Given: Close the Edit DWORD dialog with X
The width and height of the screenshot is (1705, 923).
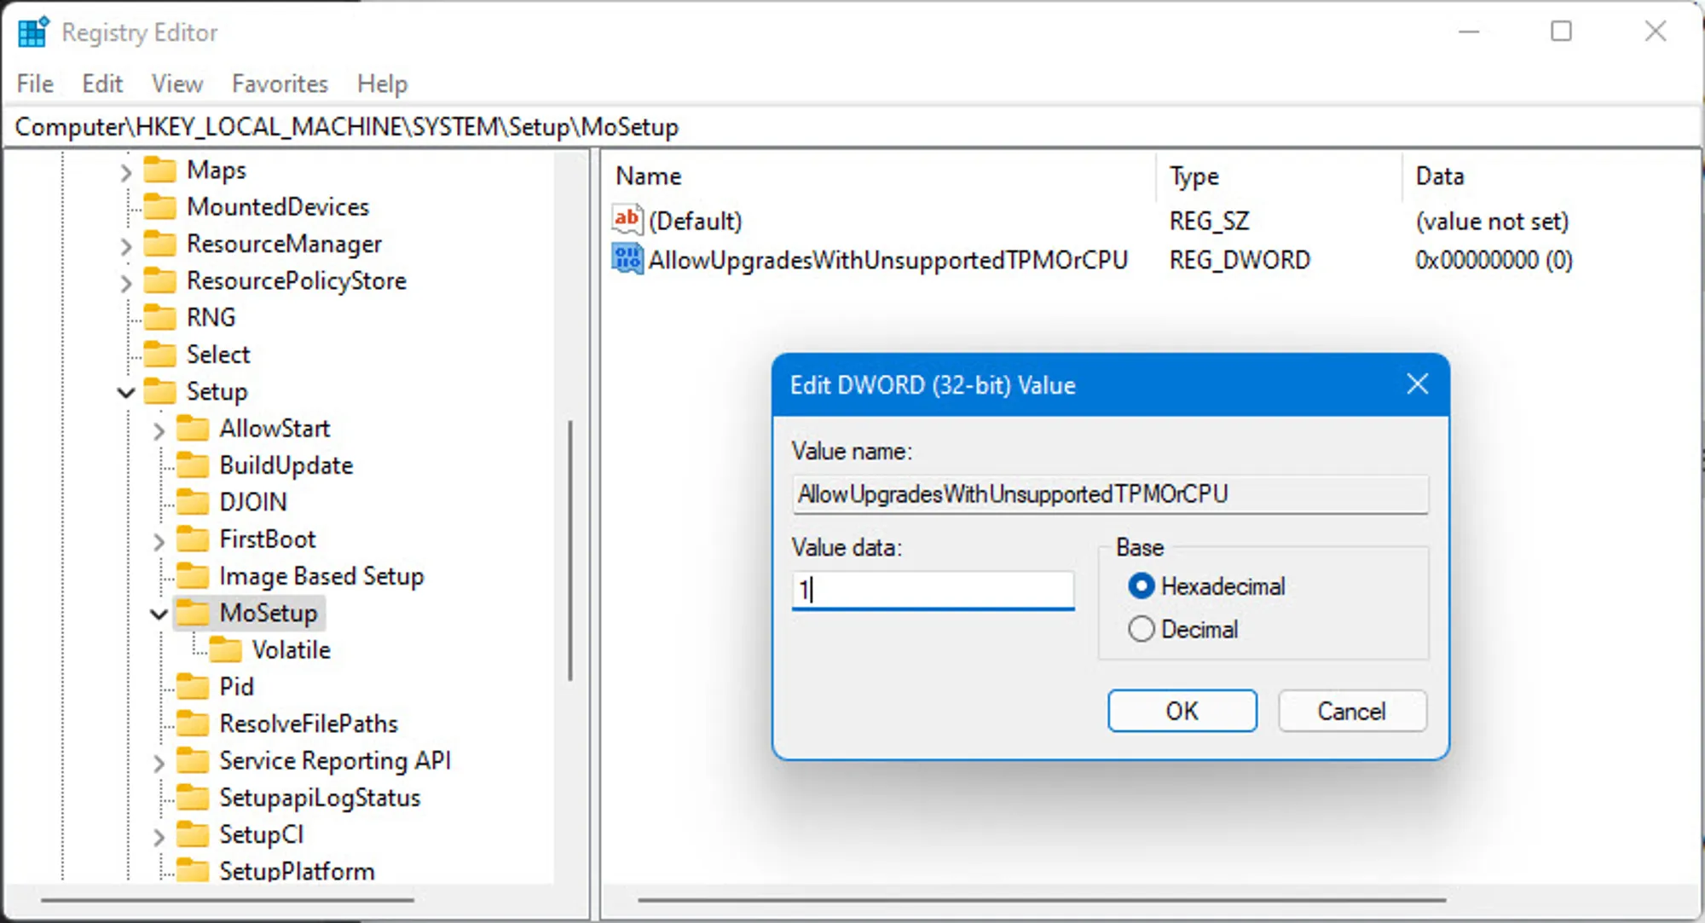Looking at the screenshot, I should [1417, 384].
